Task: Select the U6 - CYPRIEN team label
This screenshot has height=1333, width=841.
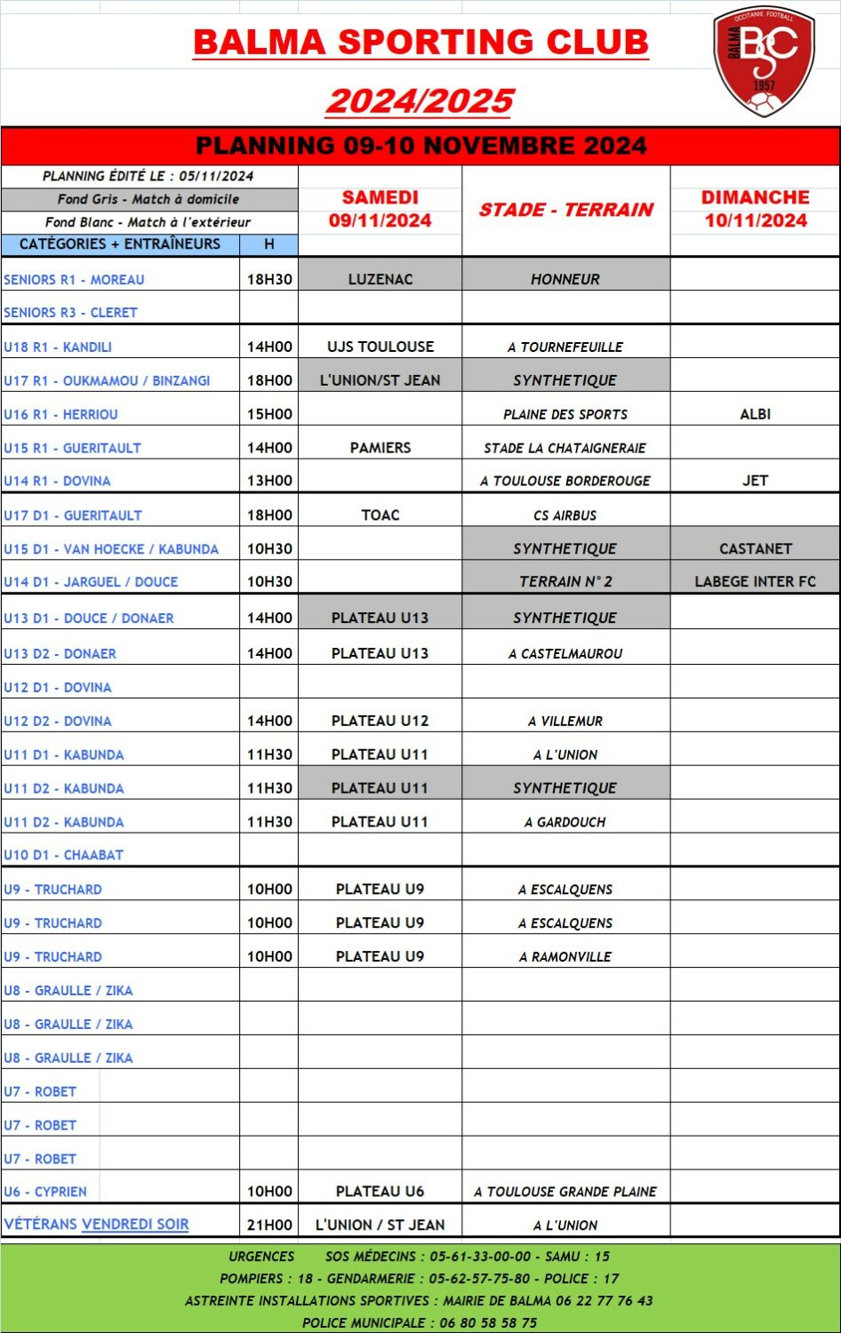Action: (45, 1192)
